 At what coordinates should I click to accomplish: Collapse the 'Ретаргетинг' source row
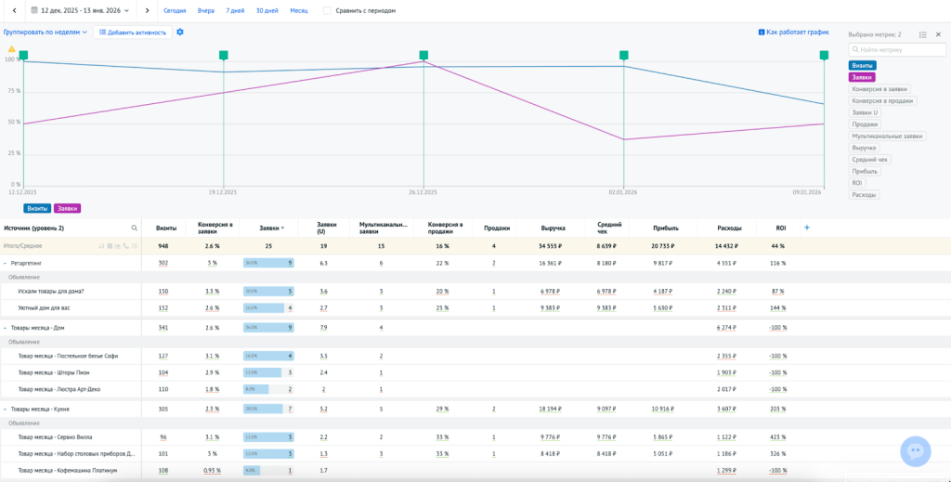[x=5, y=263]
